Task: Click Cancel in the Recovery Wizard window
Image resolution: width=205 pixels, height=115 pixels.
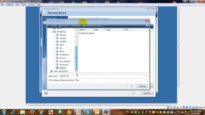Action: pyautogui.click(x=147, y=93)
